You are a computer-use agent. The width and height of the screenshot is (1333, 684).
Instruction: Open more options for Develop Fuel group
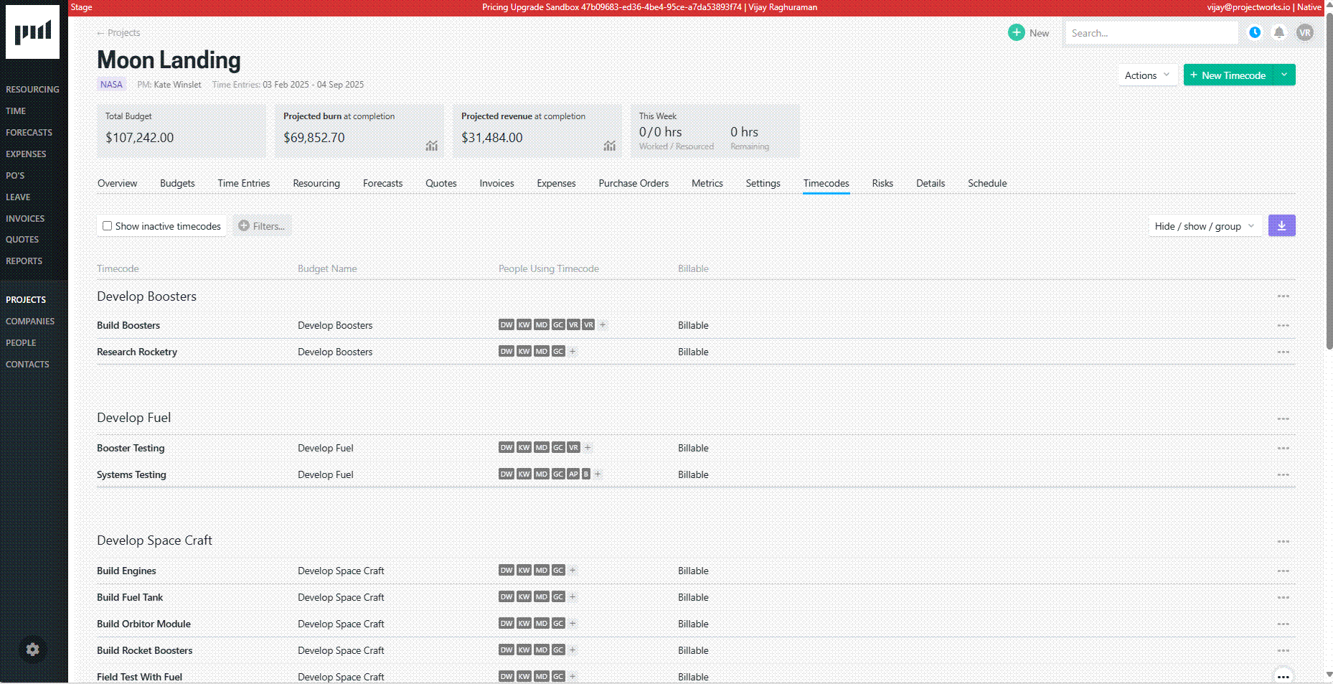click(1283, 418)
